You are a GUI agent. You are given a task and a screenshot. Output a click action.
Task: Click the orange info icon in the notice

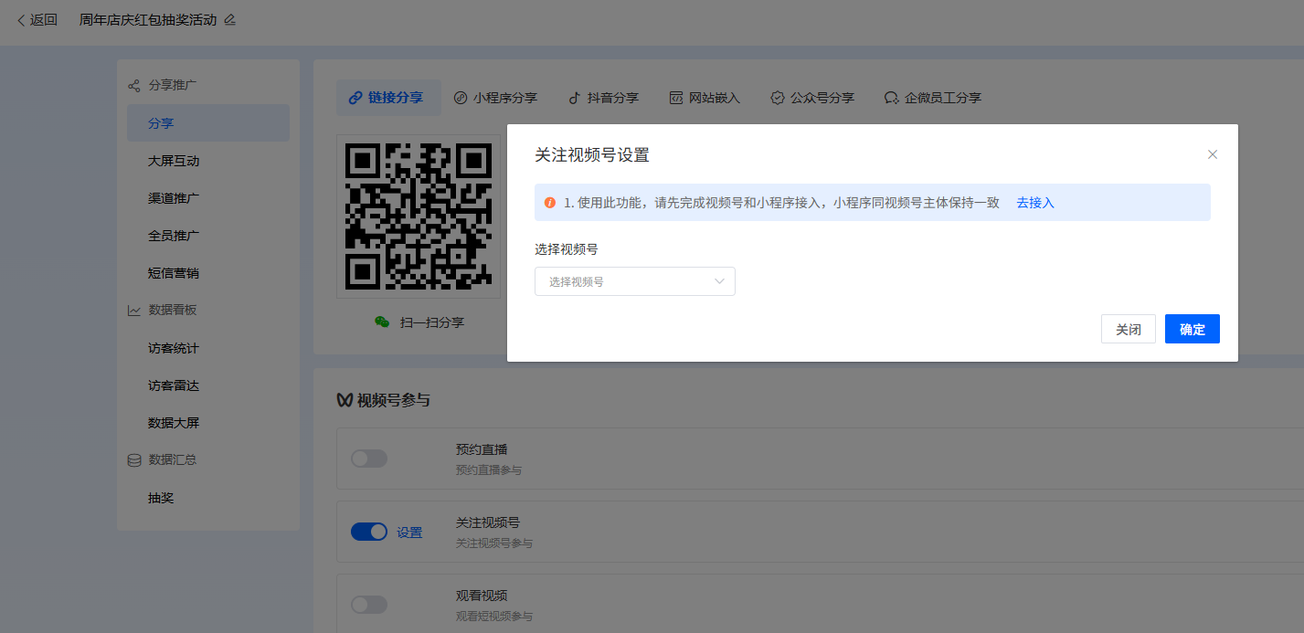pyautogui.click(x=550, y=203)
